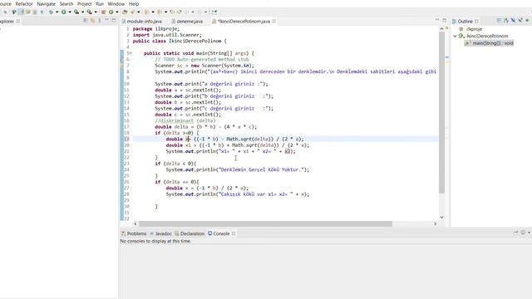Screen dimensions: 532x299
Task: Switch to the Problems tab
Action: (134, 233)
